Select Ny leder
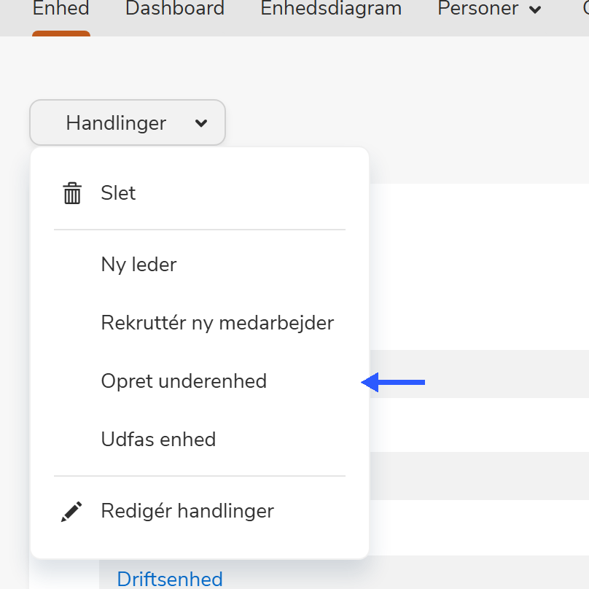The height and width of the screenshot is (589, 589). (139, 265)
